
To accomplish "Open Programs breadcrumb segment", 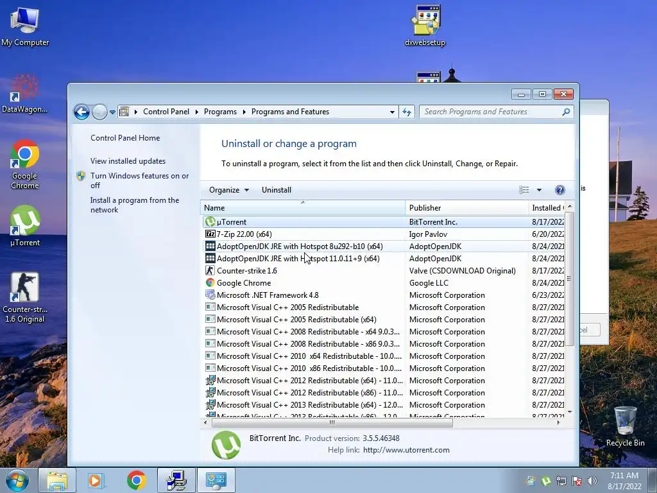I will tap(220, 112).
